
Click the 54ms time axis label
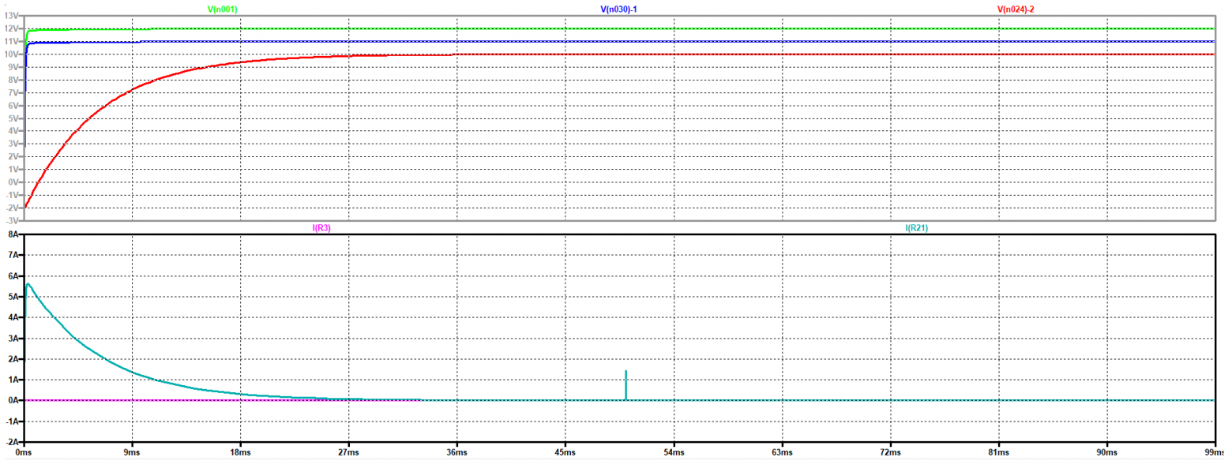click(x=674, y=454)
